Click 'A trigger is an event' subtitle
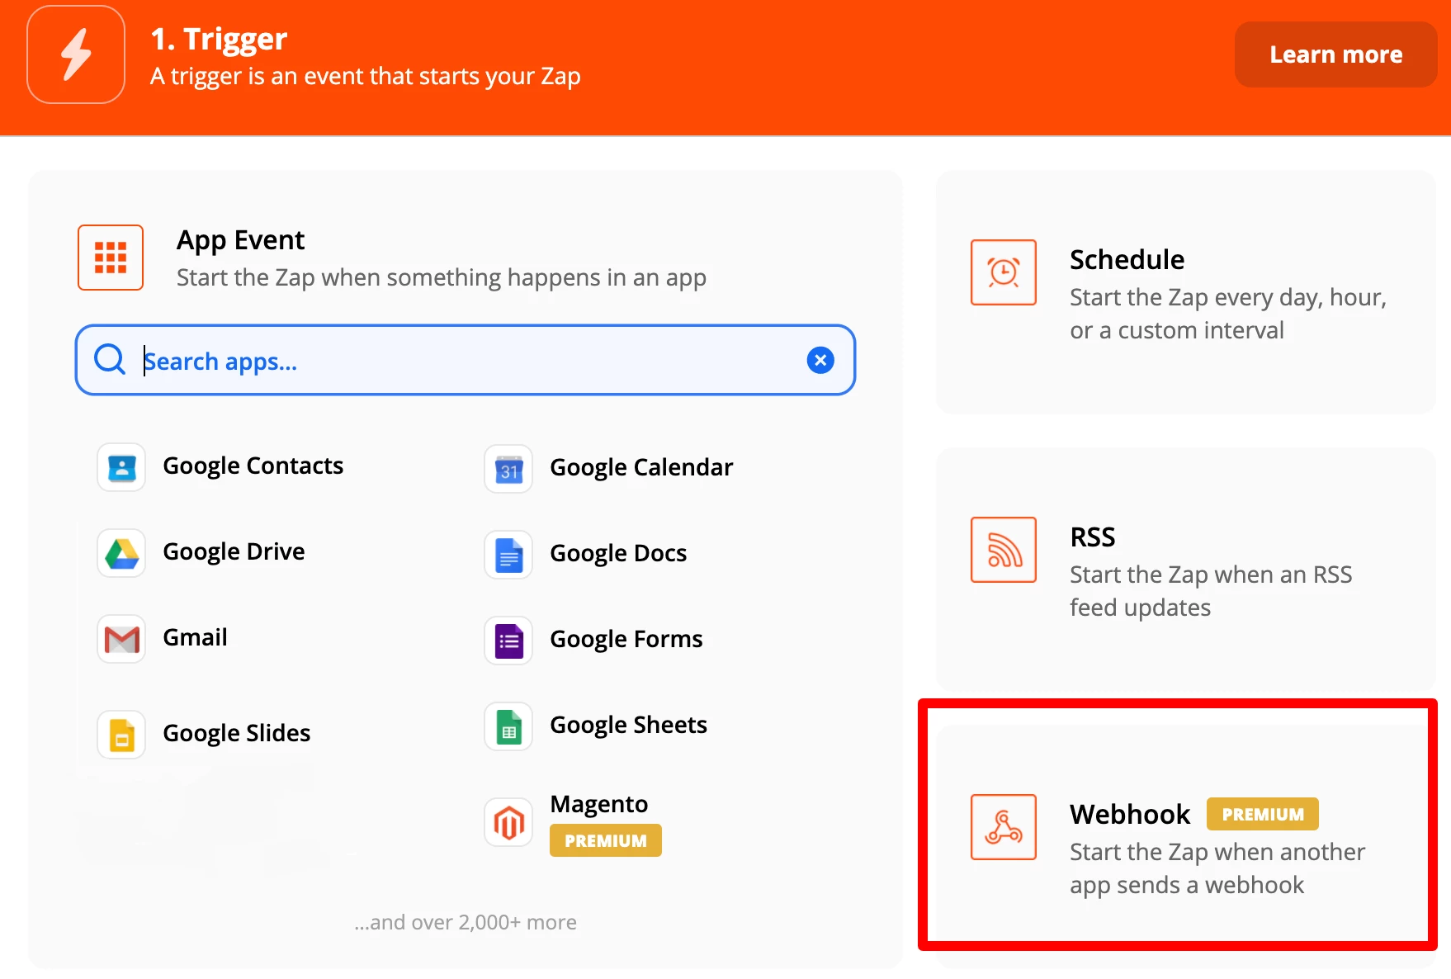Screen dimensions: 1451x979 (365, 77)
